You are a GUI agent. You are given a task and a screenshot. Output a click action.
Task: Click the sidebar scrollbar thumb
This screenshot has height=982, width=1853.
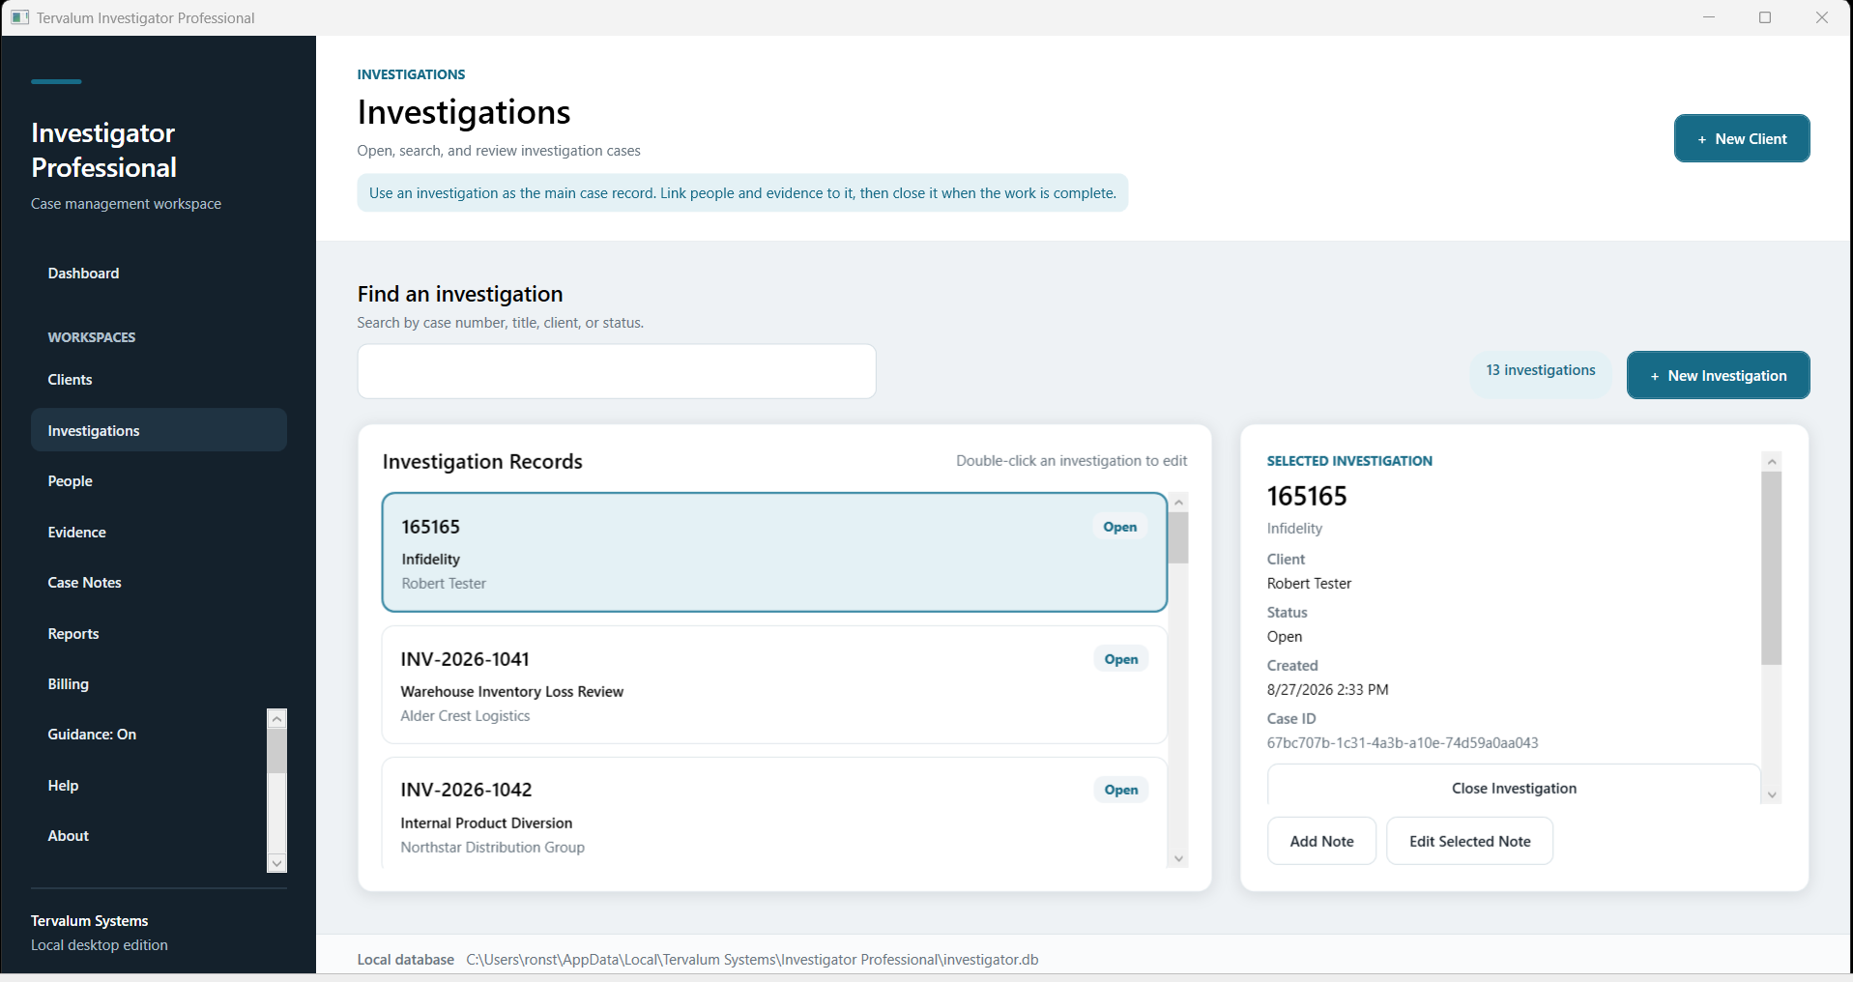click(x=277, y=751)
